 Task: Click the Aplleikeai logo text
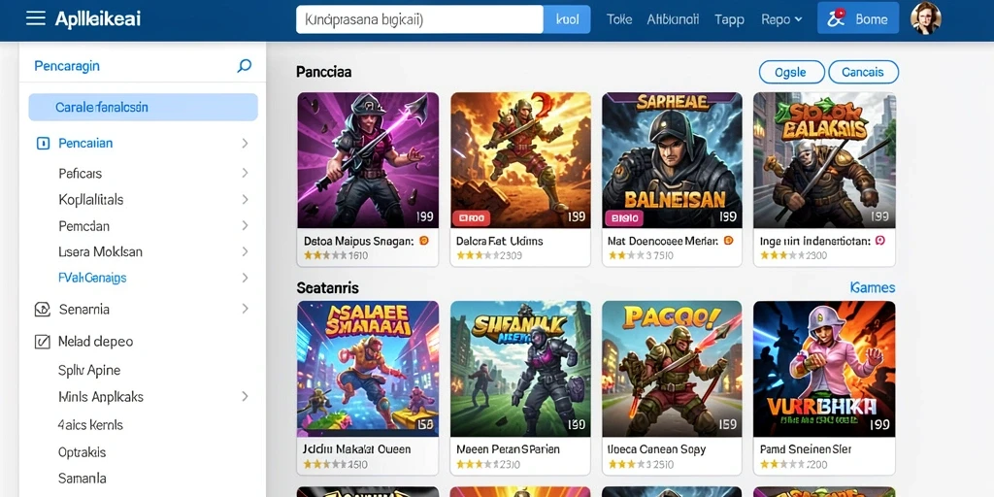coord(98,19)
